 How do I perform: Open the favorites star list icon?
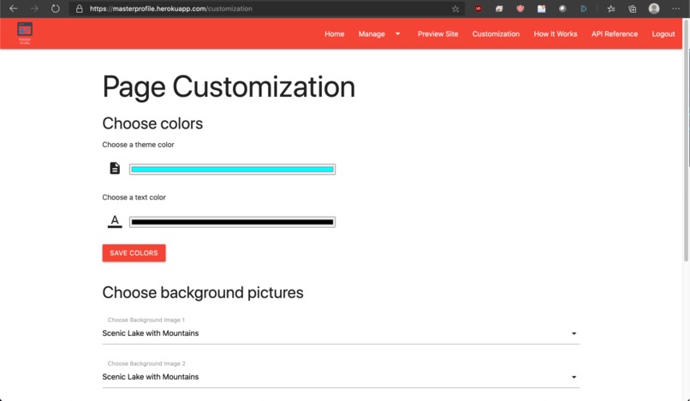tap(610, 9)
